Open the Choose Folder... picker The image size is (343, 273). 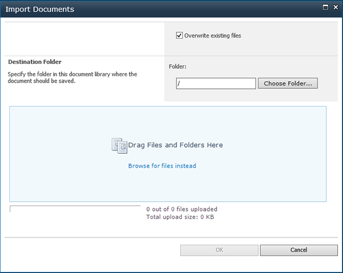(288, 83)
